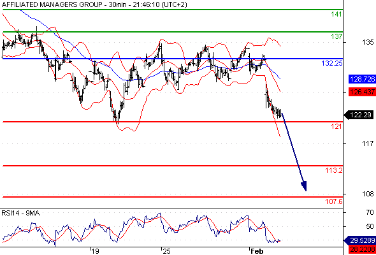Click the 25 date marker on time axis
Screen dimensions: 376x255
(166, 251)
